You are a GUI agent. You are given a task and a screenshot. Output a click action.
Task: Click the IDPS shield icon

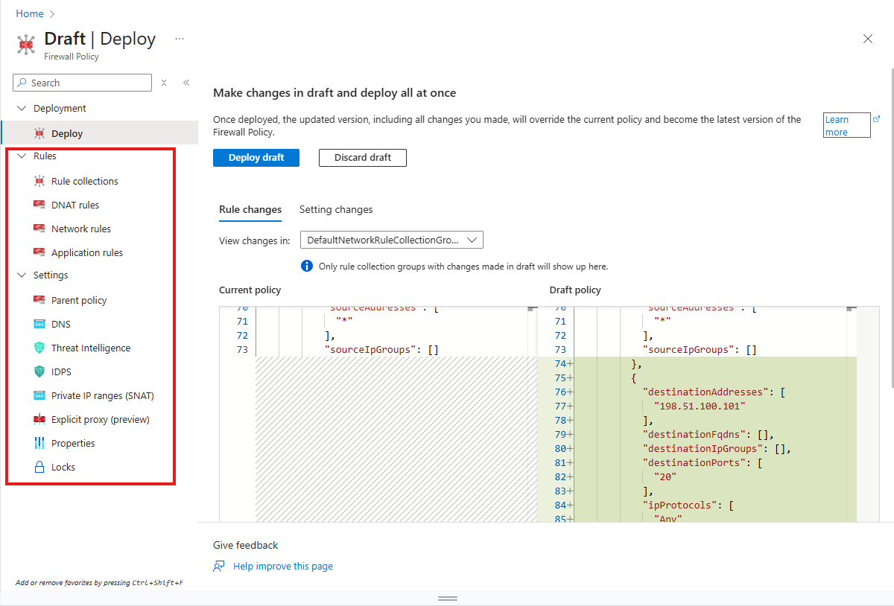tap(39, 371)
